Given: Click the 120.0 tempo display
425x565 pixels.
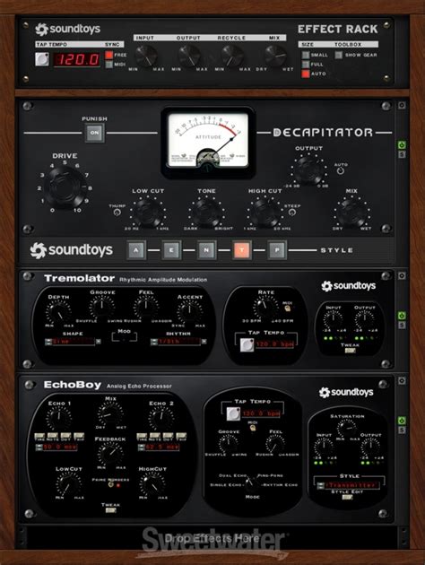Looking at the screenshot, I should (77, 59).
